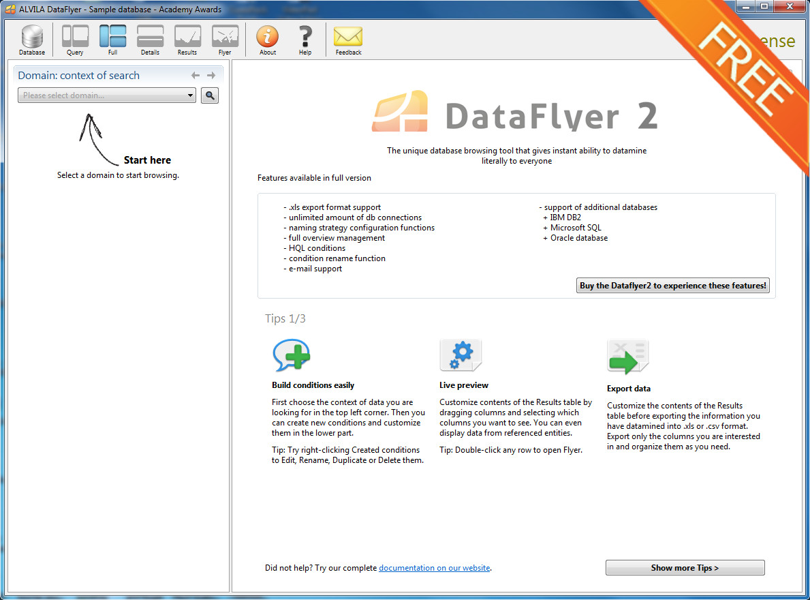Click the Build conditions easily heading
Viewport: 810px width, 600px height.
(x=313, y=385)
